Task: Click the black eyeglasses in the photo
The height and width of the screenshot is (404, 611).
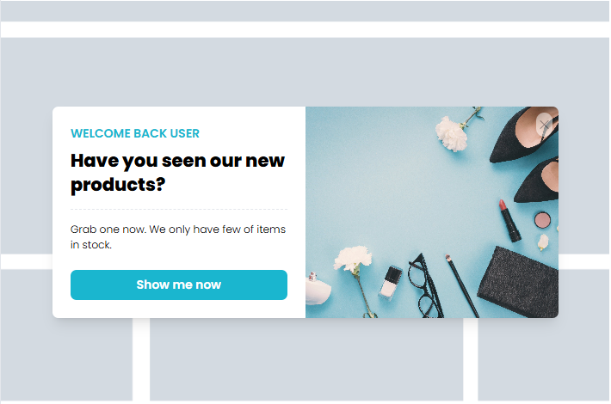Action: pos(425,286)
